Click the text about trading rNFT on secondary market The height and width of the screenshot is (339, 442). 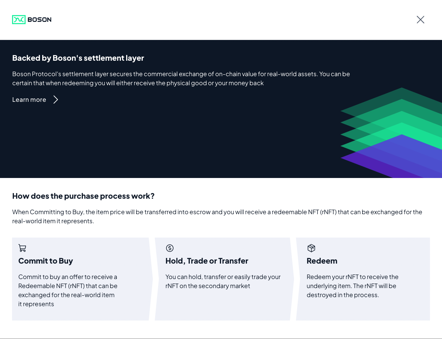(x=223, y=281)
